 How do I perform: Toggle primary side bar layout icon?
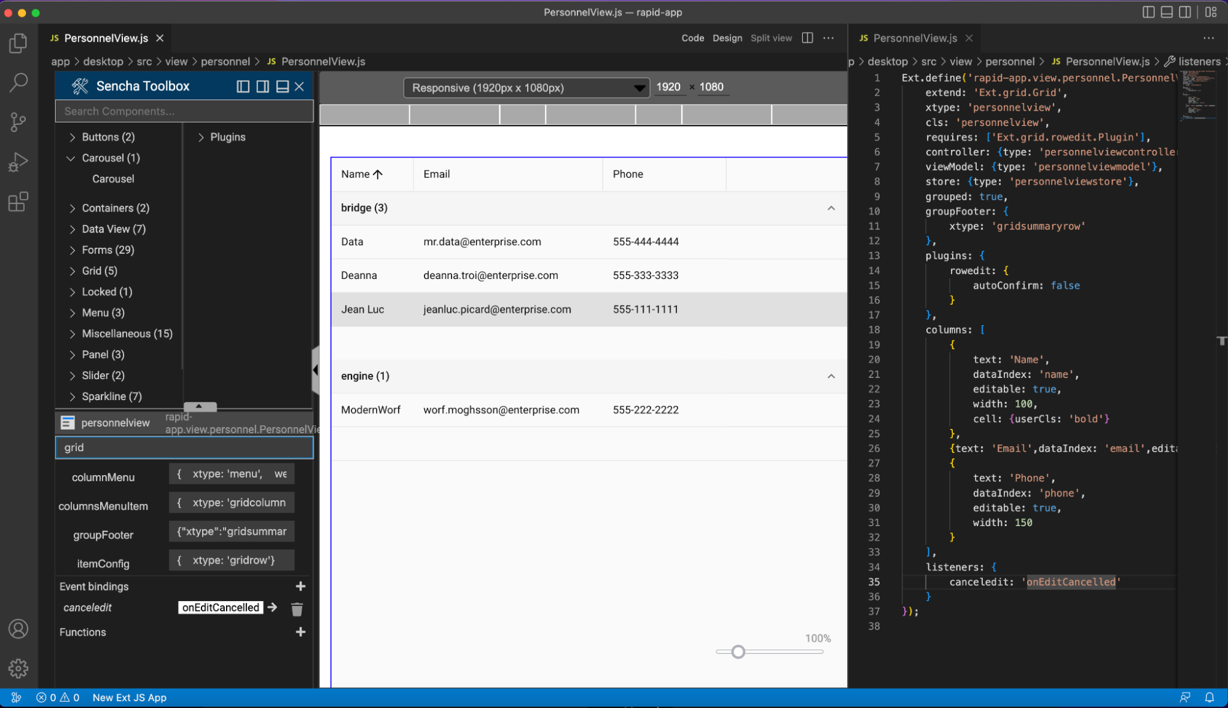tap(1148, 12)
